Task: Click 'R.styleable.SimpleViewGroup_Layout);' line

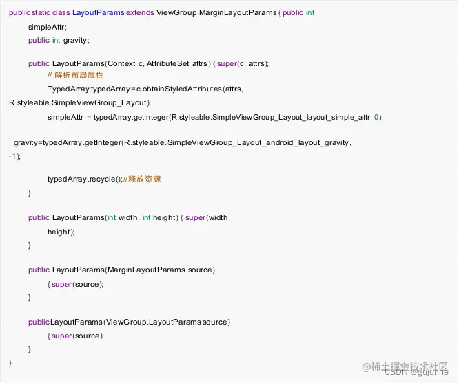Action: [80, 103]
